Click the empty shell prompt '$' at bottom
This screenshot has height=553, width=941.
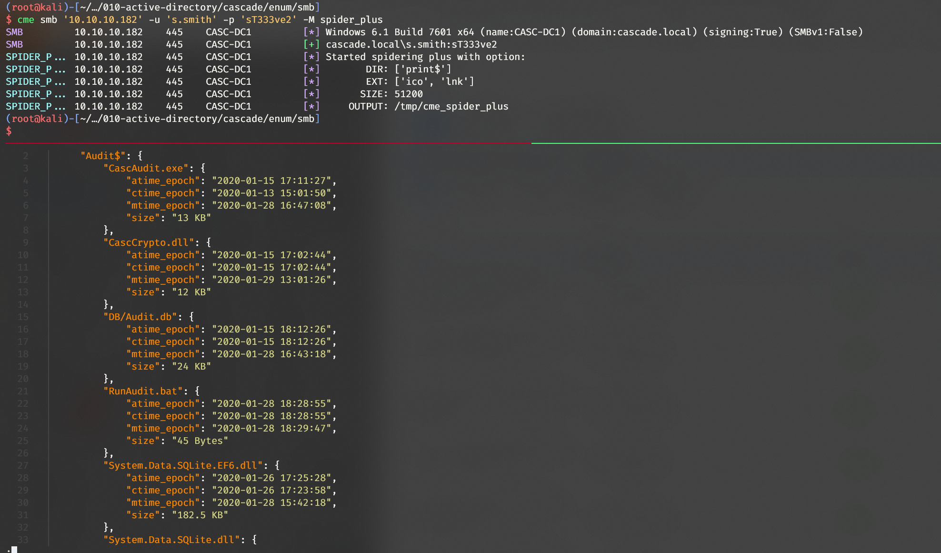tap(9, 131)
